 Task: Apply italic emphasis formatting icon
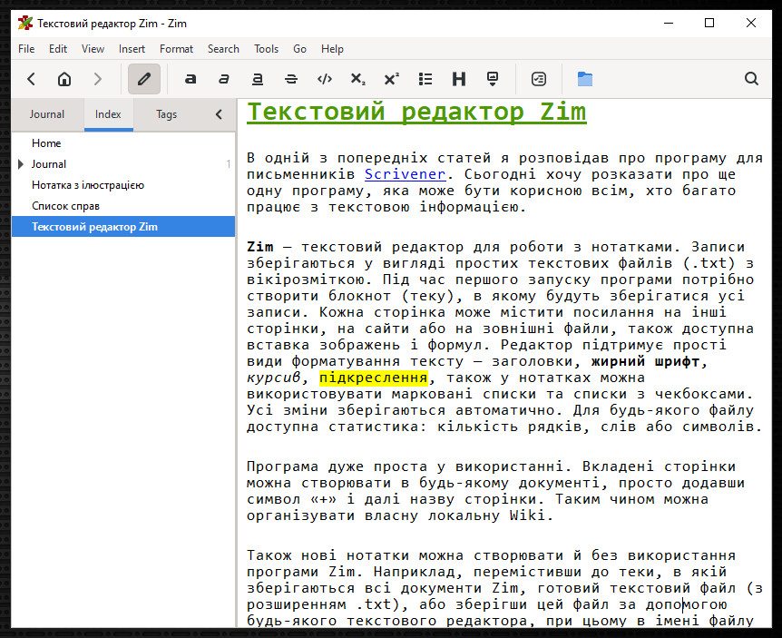(224, 79)
